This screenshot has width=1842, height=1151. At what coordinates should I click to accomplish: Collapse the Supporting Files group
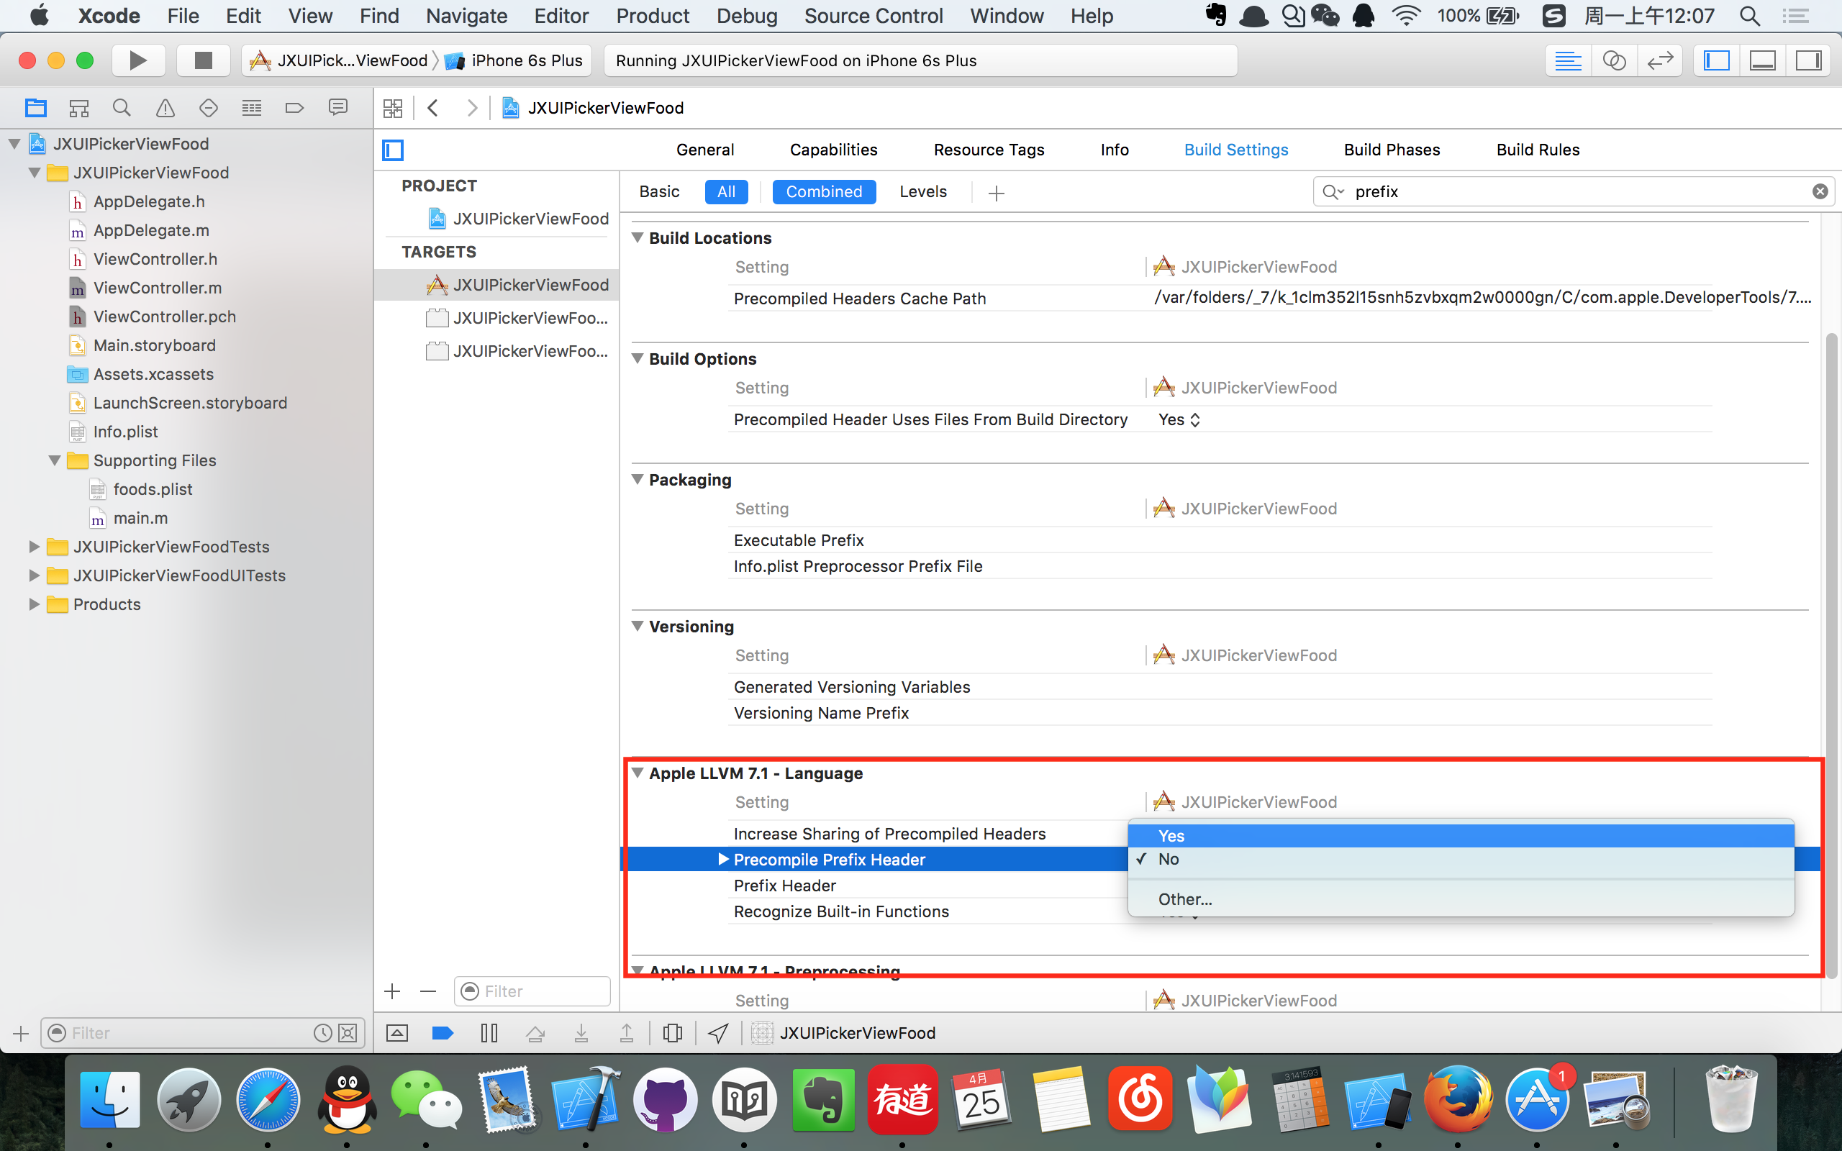click(x=54, y=460)
